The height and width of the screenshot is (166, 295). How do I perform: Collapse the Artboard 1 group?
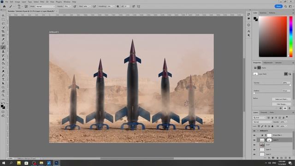pos(258,130)
